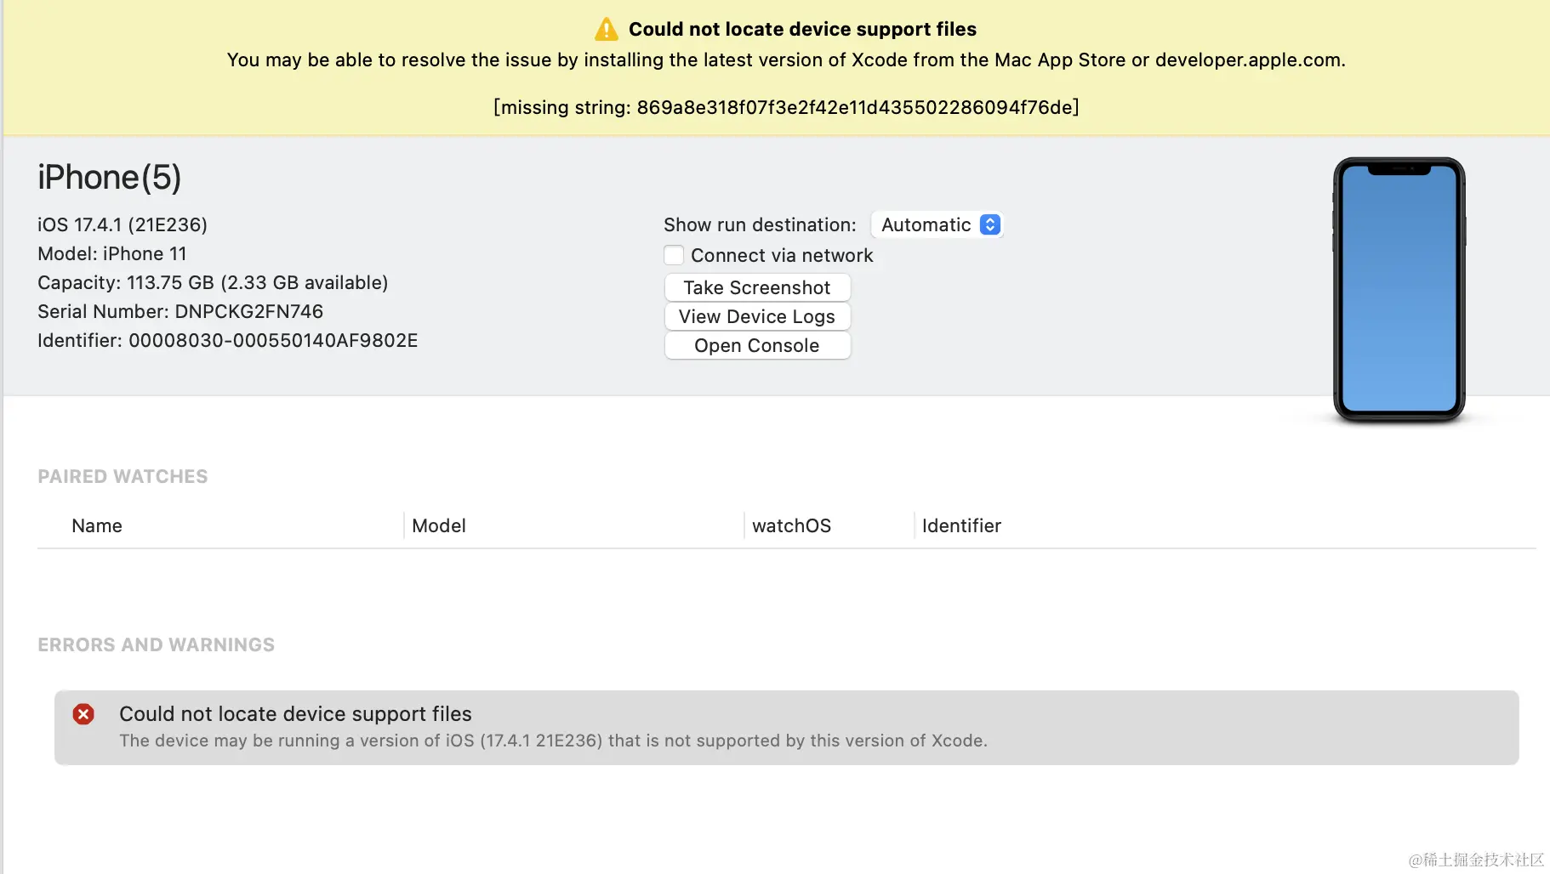The height and width of the screenshot is (874, 1550).
Task: Select the iPhone(5) device title
Action: pos(110,177)
